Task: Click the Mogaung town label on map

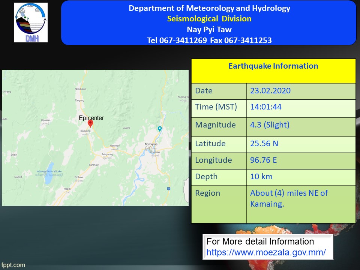Action: coord(108,154)
